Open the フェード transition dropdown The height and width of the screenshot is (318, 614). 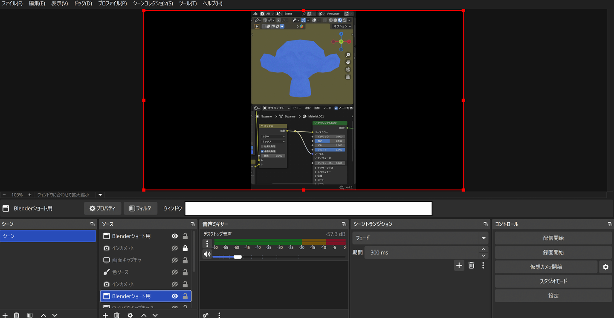click(483, 238)
